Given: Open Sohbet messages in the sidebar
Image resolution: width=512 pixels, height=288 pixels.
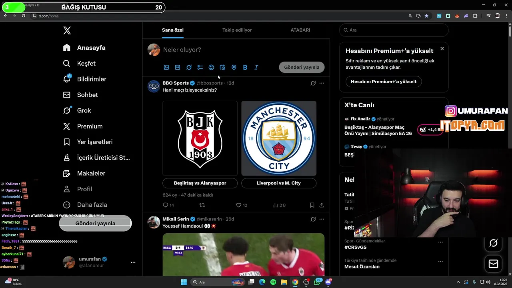Looking at the screenshot, I should (81, 95).
